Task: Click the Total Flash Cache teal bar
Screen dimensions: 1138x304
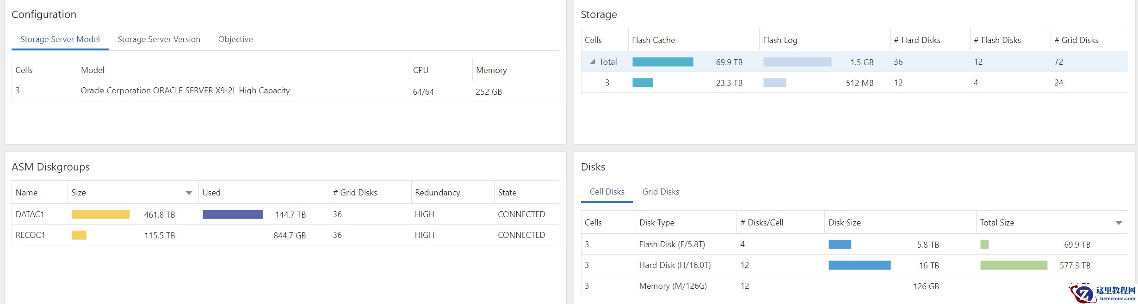Action: click(662, 62)
